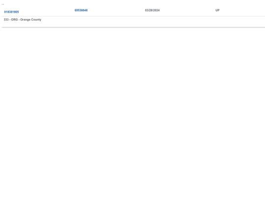The height and width of the screenshot is (198, 265).
Task: Select the text 333 - ORG - Orange County
Action: pyautogui.click(x=23, y=20)
